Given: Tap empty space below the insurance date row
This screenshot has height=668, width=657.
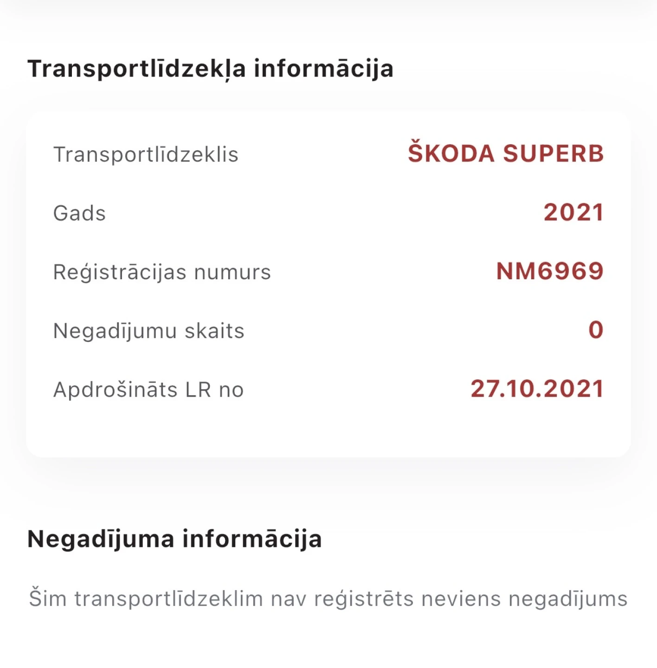Looking at the screenshot, I should (328, 429).
